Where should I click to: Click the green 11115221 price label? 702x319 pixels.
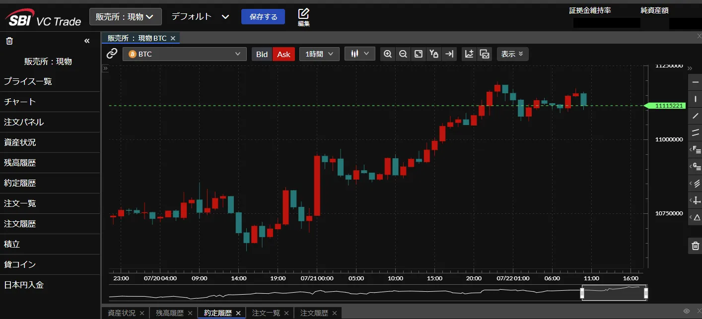point(665,106)
